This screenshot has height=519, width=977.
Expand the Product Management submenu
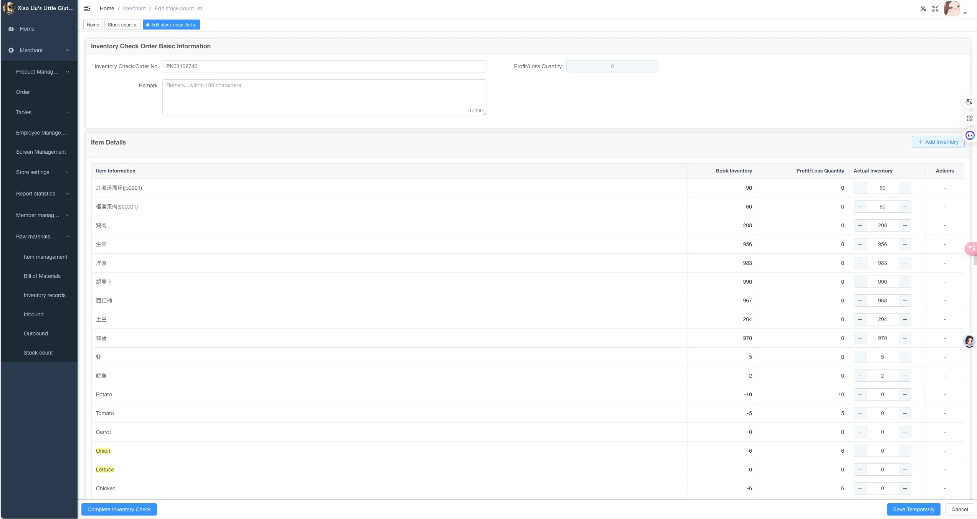(68, 72)
